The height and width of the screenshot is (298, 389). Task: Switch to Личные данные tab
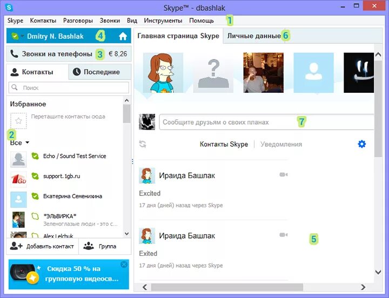click(x=254, y=36)
